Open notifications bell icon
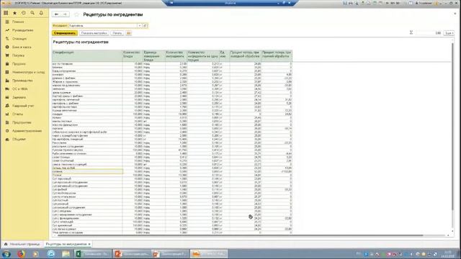The width and height of the screenshot is (461, 259). point(41,13)
